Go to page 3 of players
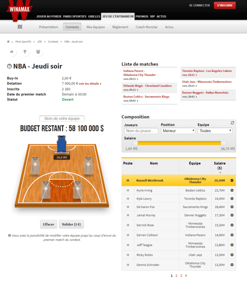 point(181,275)
